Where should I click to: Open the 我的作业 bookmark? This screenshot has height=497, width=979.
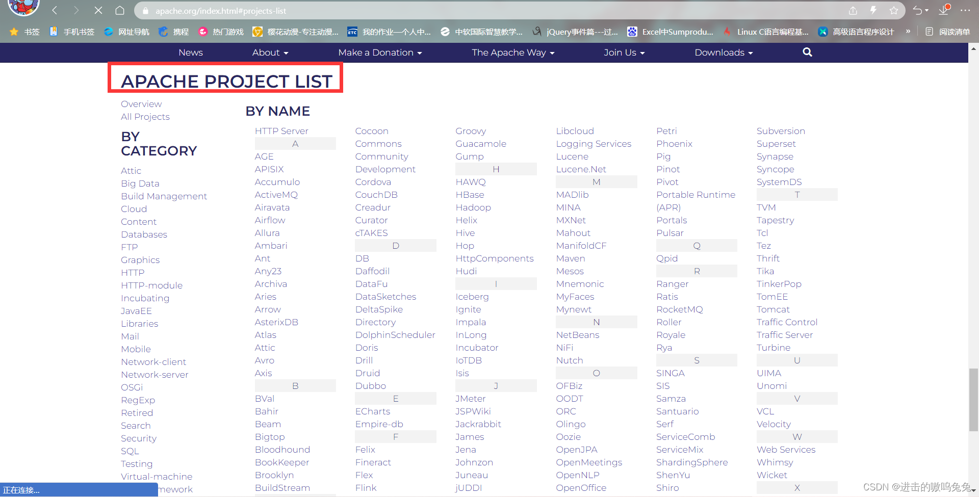pyautogui.click(x=389, y=32)
